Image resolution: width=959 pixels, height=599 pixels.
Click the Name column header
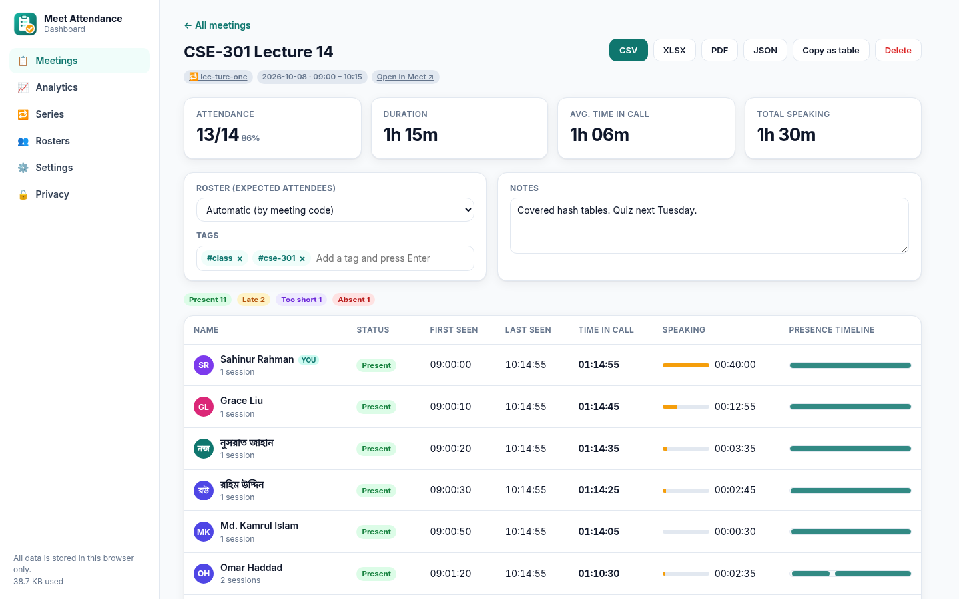click(206, 330)
